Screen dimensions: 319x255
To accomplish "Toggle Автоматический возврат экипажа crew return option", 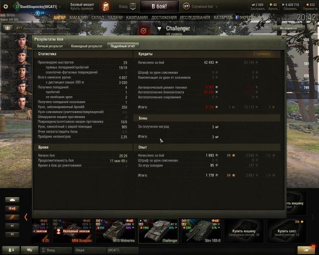I will [43, 28].
